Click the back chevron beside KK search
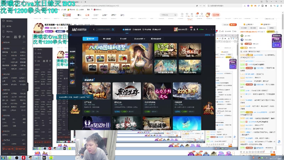The image size is (284, 160). click(x=94, y=30)
